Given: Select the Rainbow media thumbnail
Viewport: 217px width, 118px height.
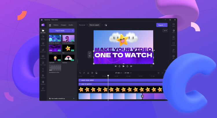Looking at the screenshot, I should tap(68, 58).
